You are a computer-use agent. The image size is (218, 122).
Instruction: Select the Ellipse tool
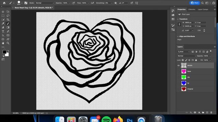(3, 39)
